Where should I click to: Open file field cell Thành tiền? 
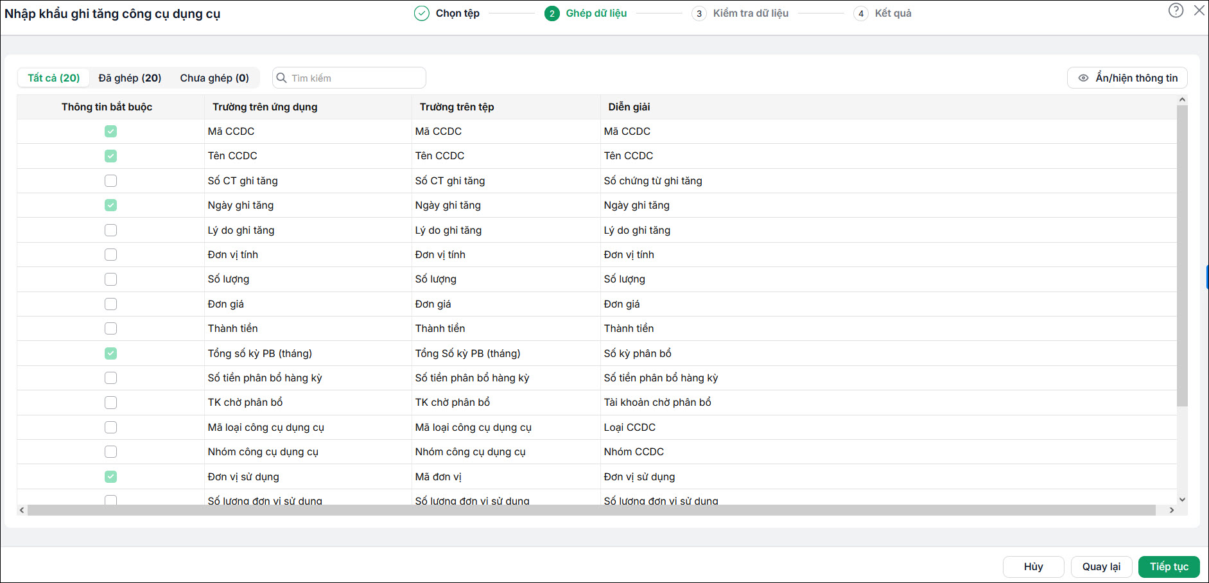pos(506,328)
